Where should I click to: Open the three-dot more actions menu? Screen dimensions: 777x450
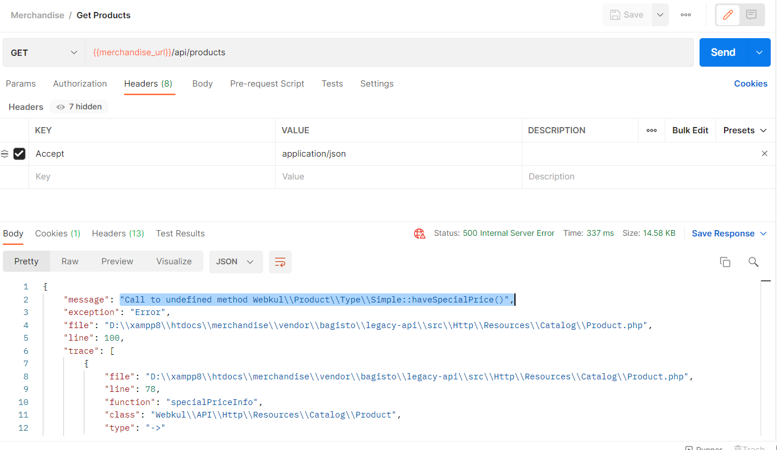pyautogui.click(x=686, y=15)
